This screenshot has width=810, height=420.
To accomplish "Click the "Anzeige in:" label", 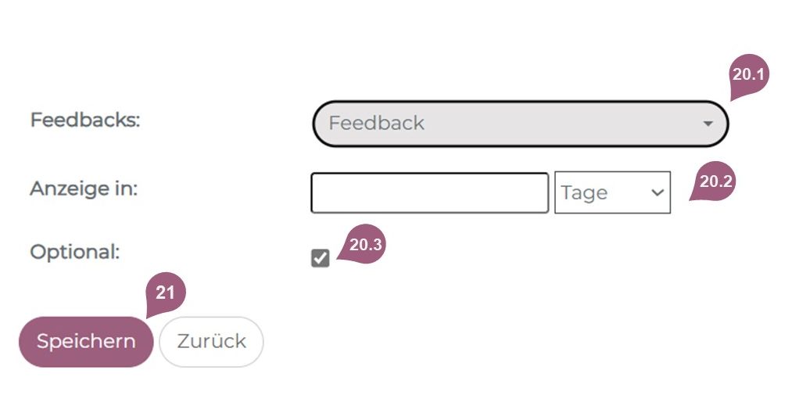I will pos(84,188).
